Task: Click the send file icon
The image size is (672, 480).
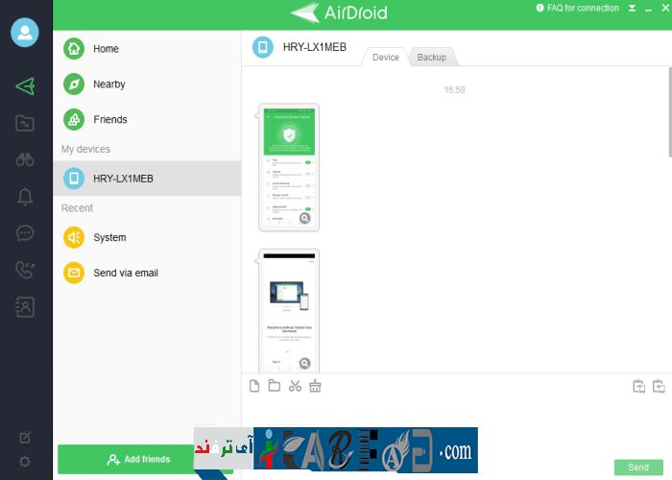Action: tap(254, 386)
